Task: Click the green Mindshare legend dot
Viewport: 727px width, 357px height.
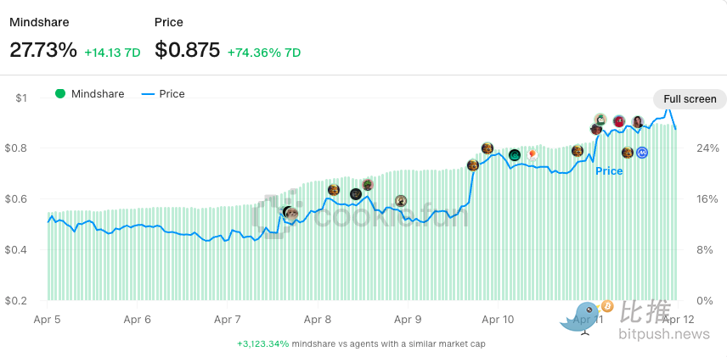Action: tap(60, 93)
